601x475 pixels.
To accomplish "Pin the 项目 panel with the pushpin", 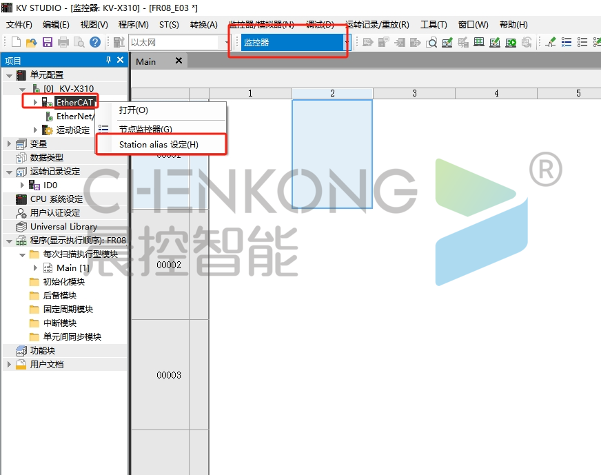I will click(108, 60).
